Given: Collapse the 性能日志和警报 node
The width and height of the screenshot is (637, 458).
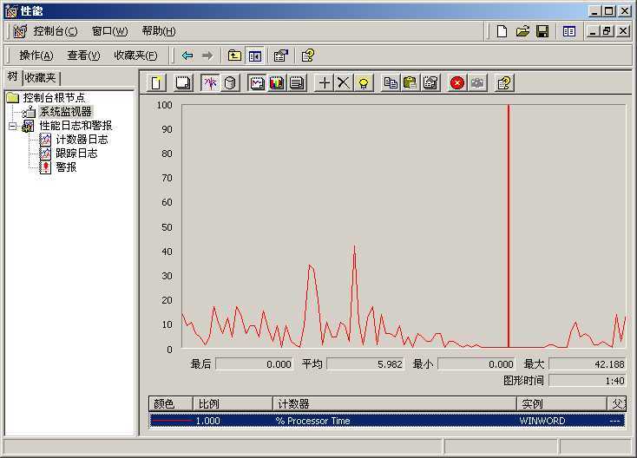Looking at the screenshot, I should coord(13,126).
